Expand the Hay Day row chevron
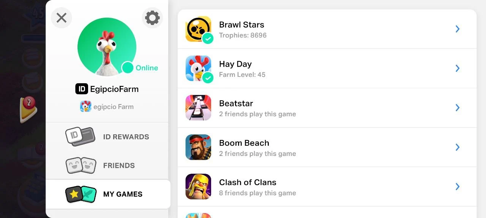This screenshot has width=486, height=218. (458, 68)
